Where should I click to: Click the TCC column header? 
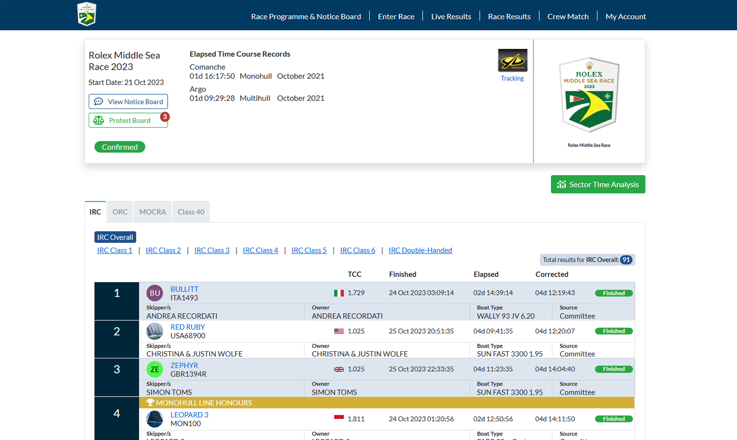354,274
